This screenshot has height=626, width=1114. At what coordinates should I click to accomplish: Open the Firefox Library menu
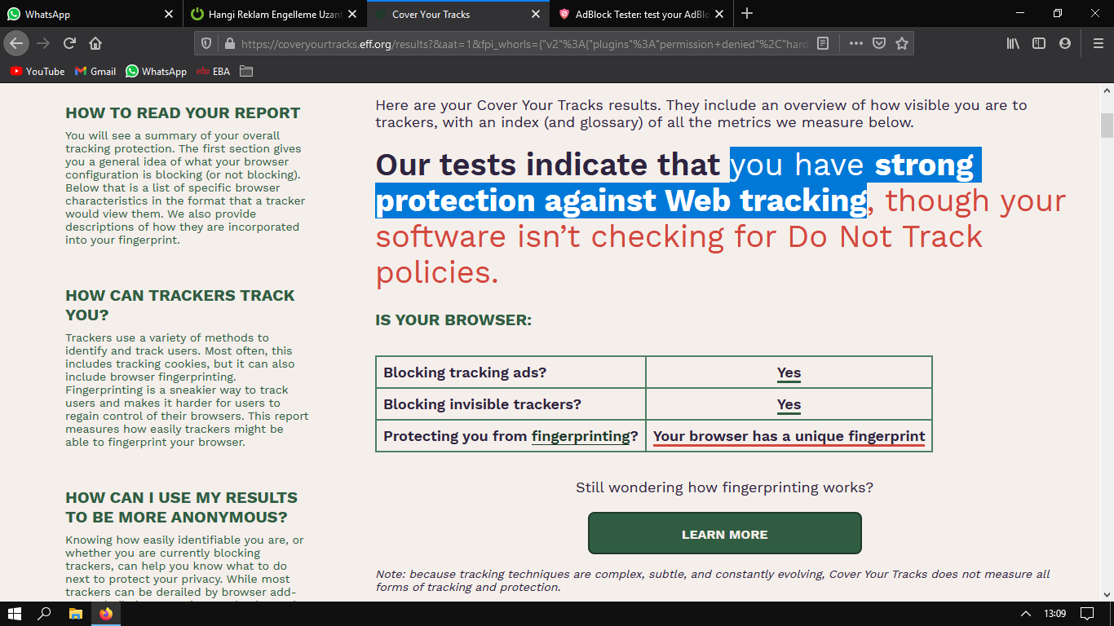(1013, 43)
